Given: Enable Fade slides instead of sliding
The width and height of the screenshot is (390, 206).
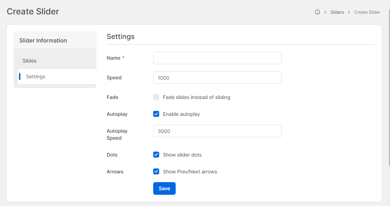Looking at the screenshot, I should 156,97.
